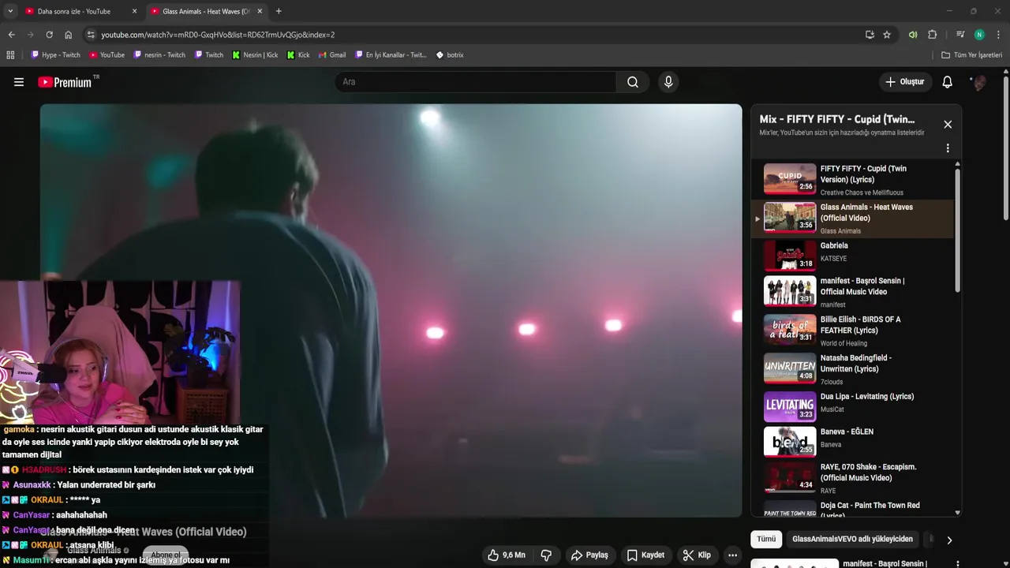Click install app icon in address bar
The height and width of the screenshot is (568, 1010).
(870, 35)
